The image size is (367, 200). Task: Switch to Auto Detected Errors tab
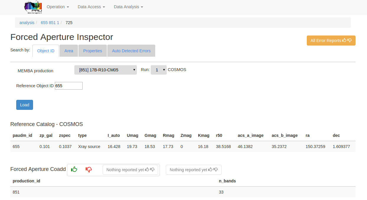[x=131, y=51]
